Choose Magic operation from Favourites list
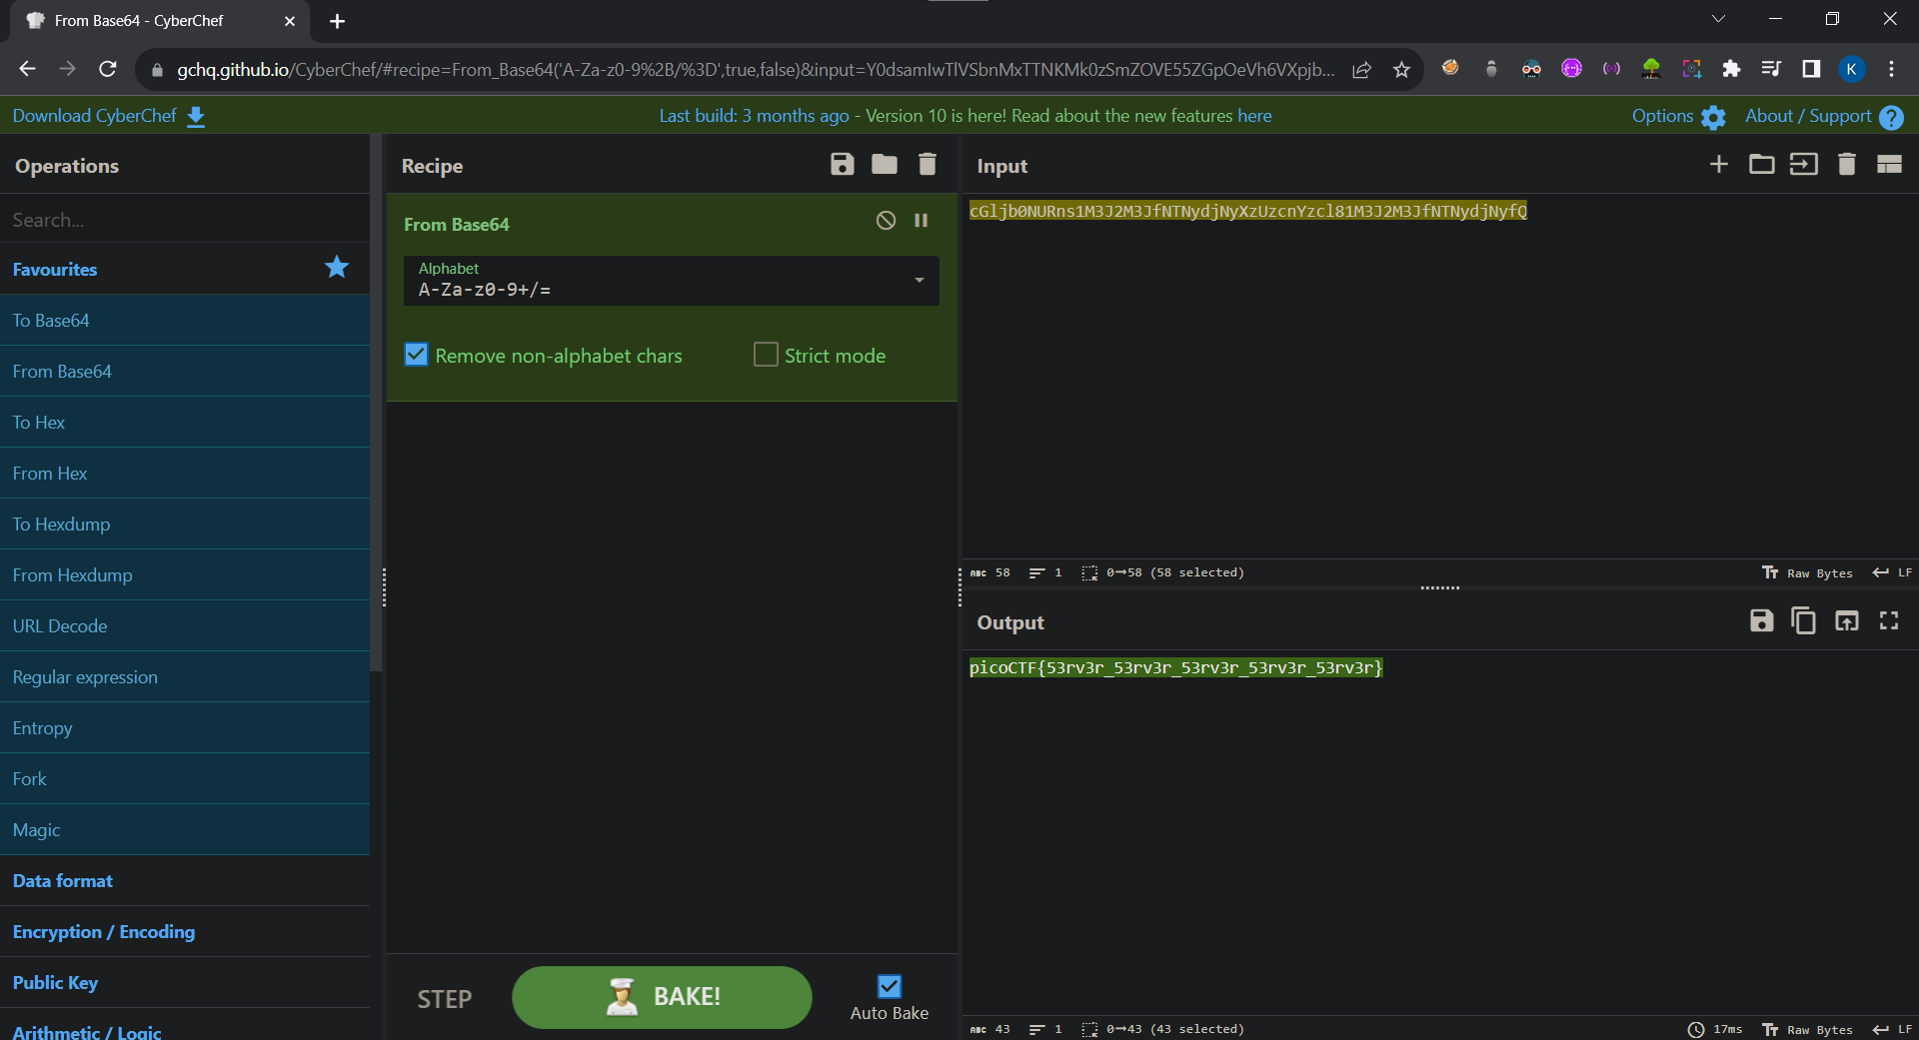Screen dimensions: 1919x1040 pyautogui.click(x=37, y=830)
